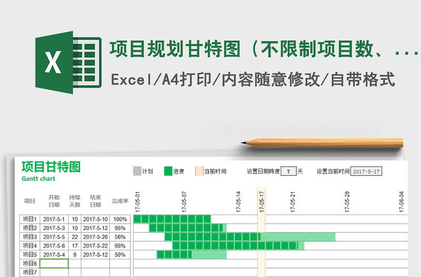This screenshot has height=277, width=421.
Task: Select the 项目3 row label
Action: 30,236
